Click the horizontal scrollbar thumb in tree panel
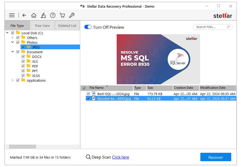The image size is (241, 167). coord(22,147)
